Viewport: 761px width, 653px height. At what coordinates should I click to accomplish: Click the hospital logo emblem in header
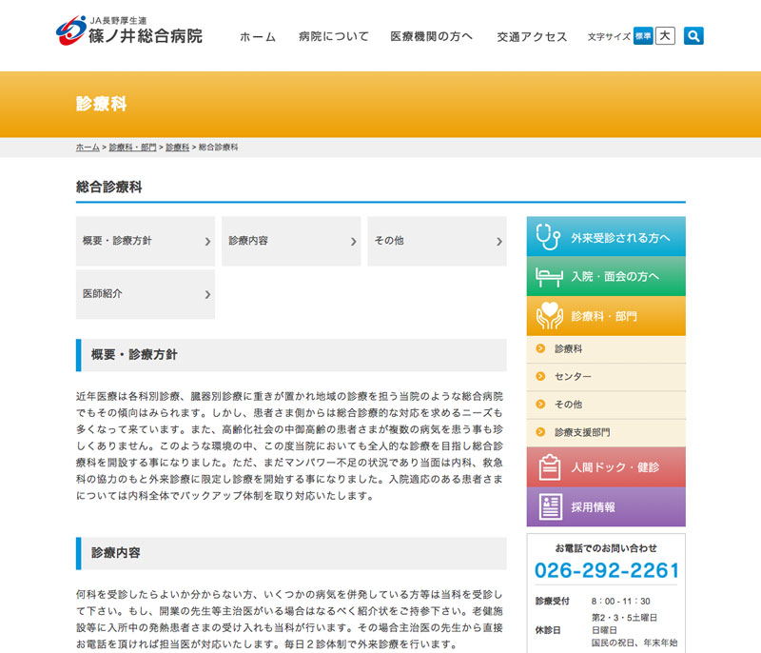tap(70, 30)
